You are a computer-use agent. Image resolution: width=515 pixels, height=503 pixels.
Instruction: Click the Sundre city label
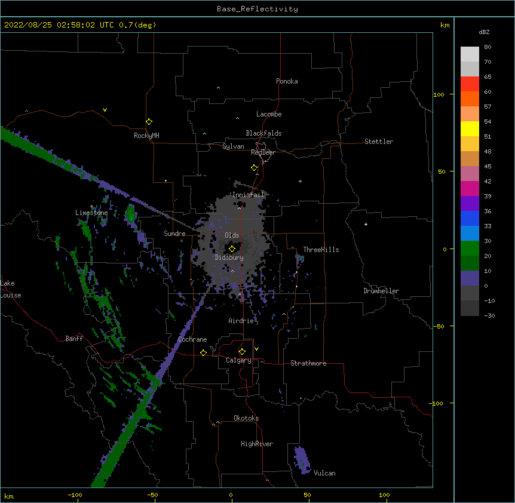(174, 234)
